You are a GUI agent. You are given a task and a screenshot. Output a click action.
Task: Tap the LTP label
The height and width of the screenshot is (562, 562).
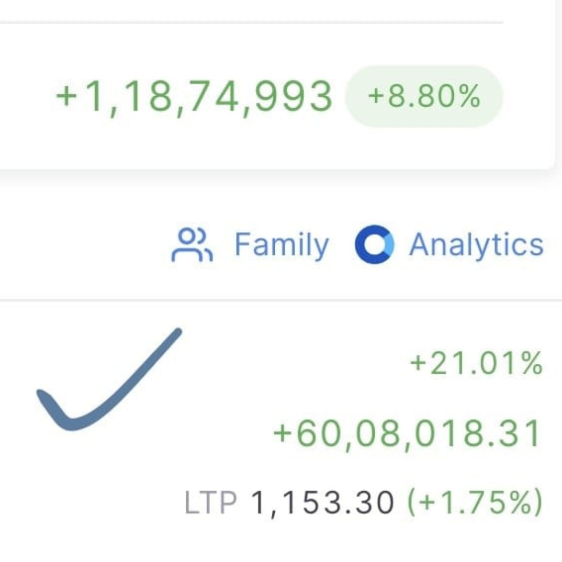[x=210, y=502]
